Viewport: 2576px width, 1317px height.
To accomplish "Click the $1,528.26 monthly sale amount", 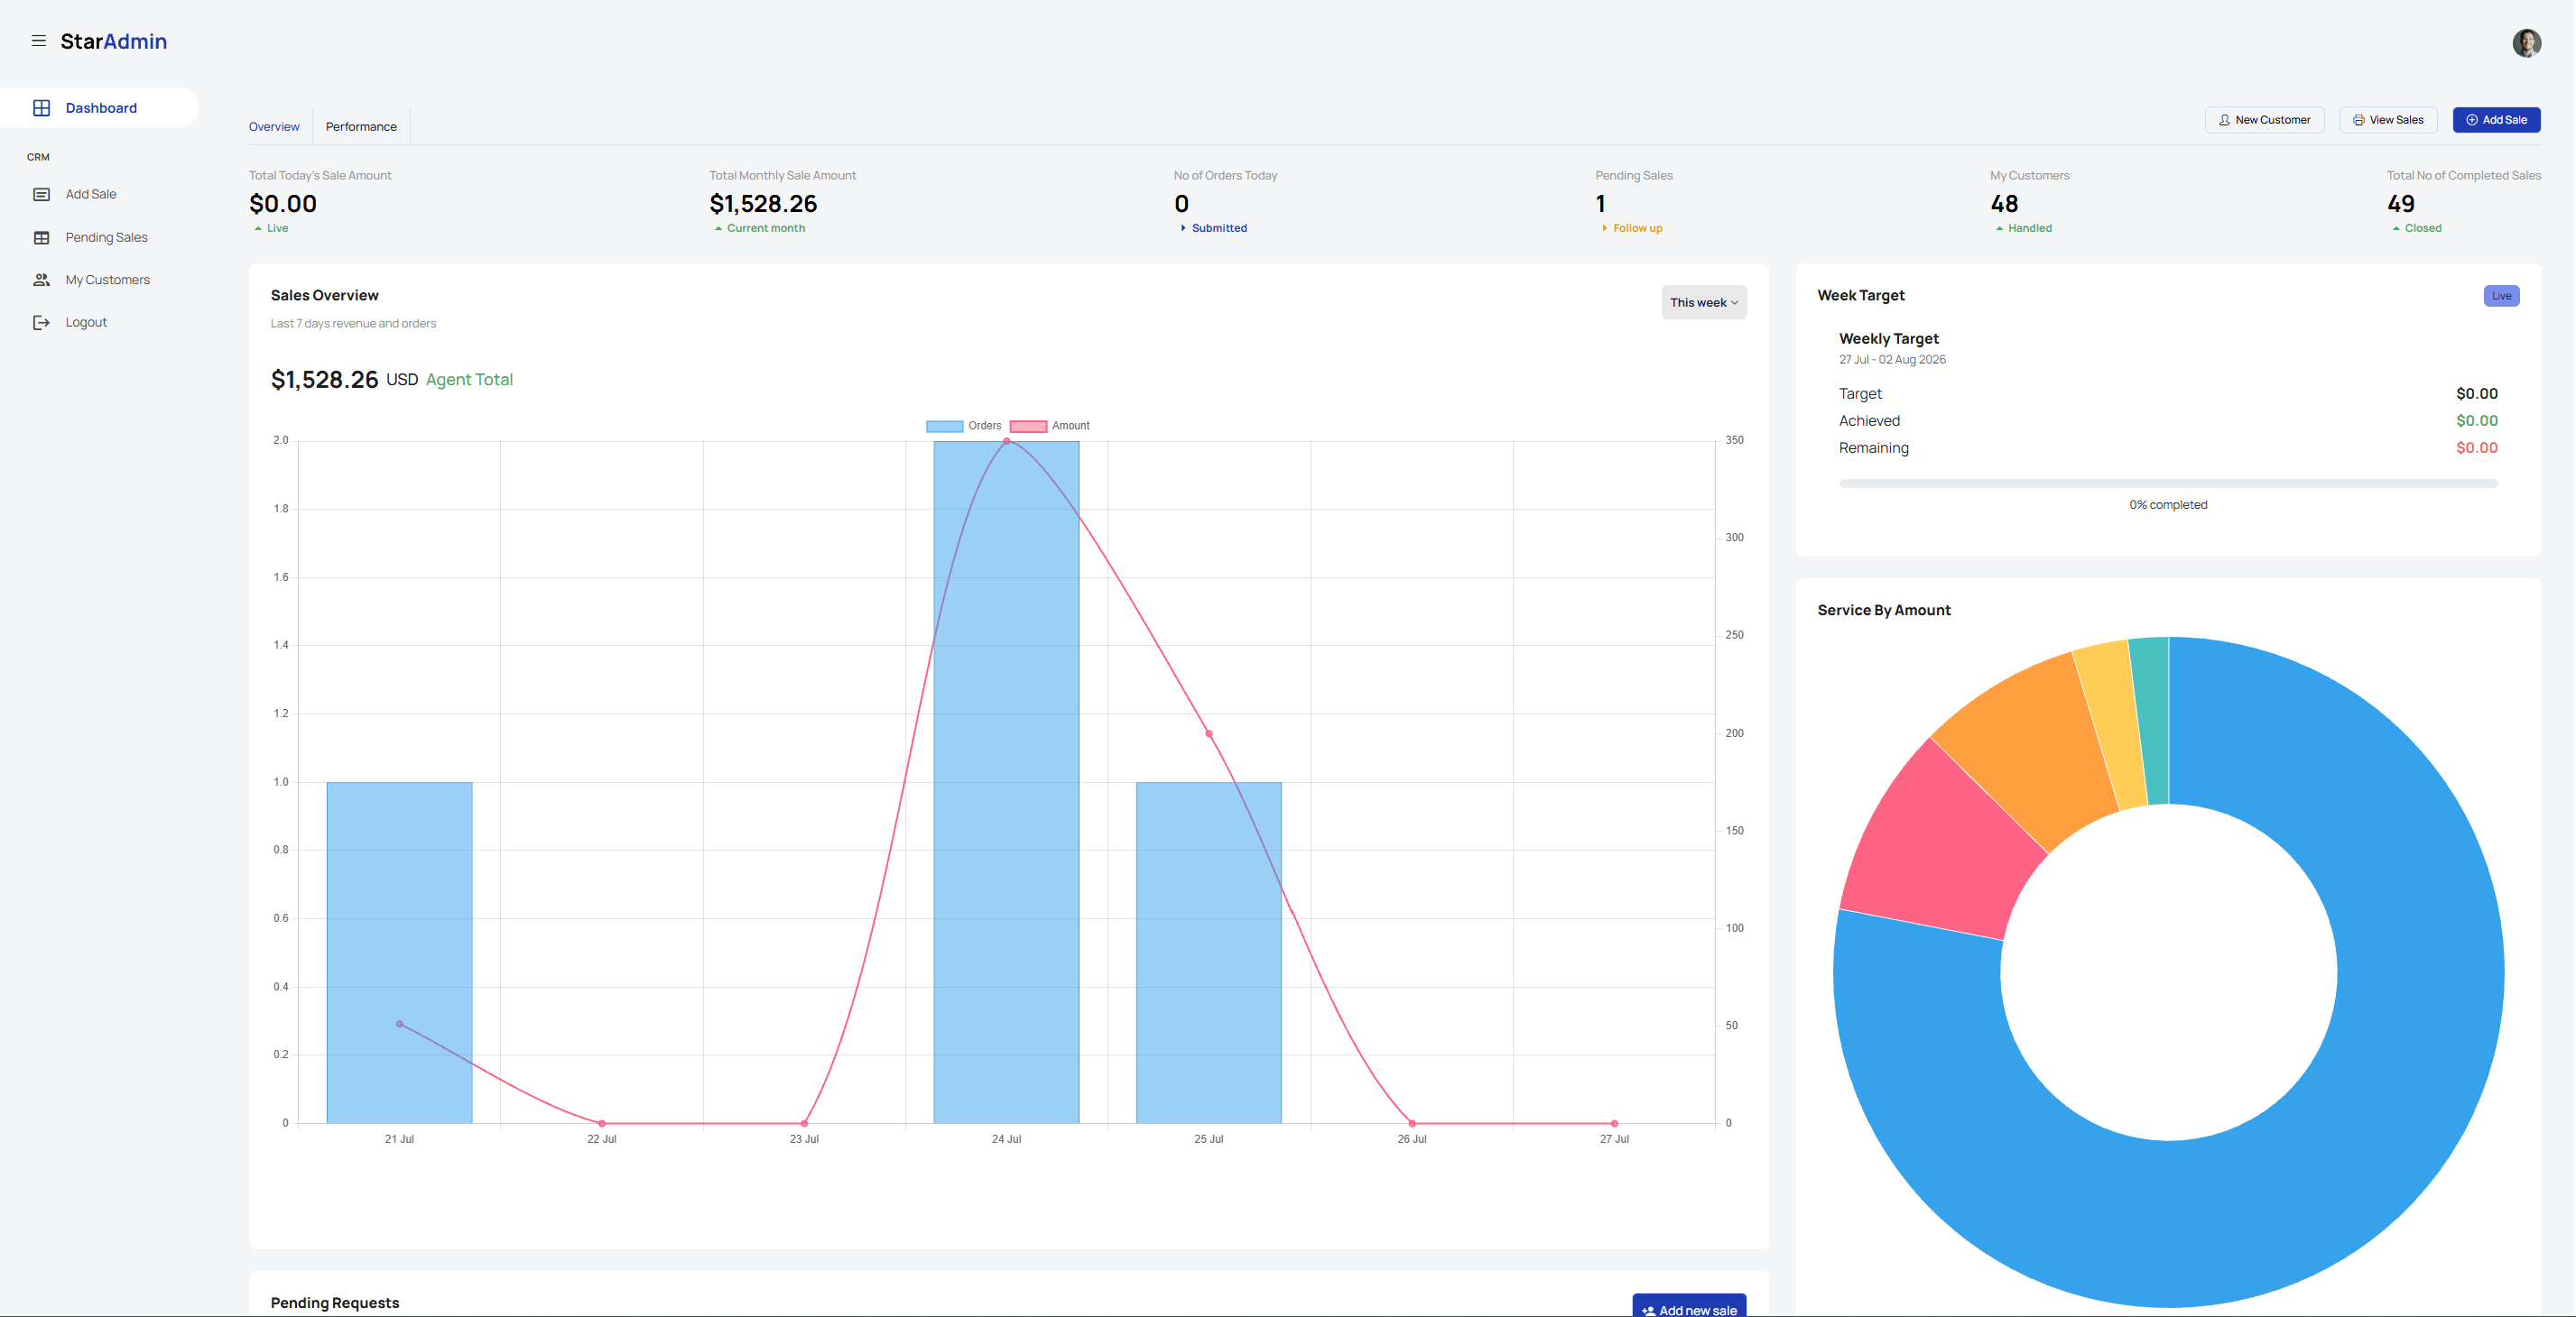I will coord(763,204).
